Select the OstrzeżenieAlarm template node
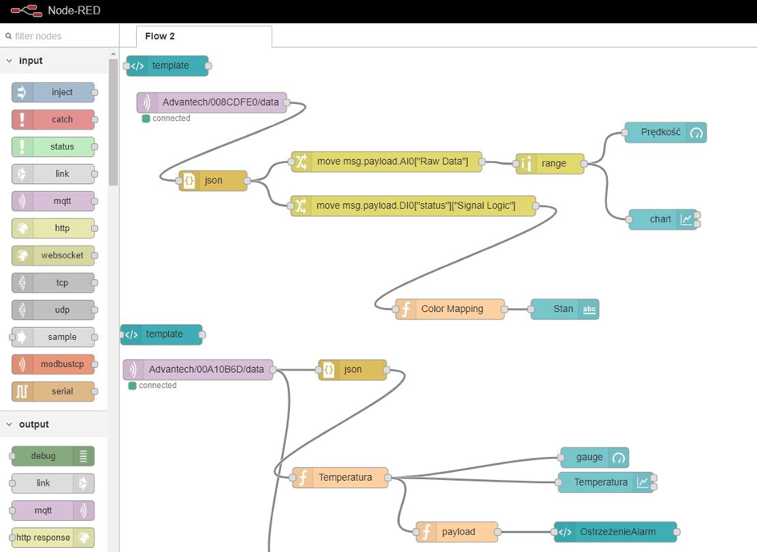Image resolution: width=757 pixels, height=552 pixels. (615, 532)
